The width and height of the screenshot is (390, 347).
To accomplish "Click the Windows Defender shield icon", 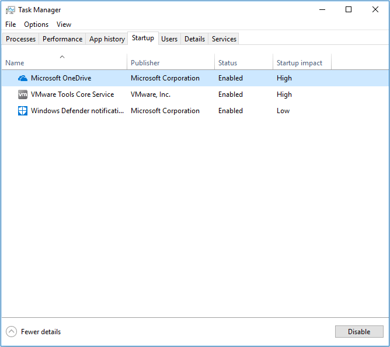I will (x=23, y=111).
